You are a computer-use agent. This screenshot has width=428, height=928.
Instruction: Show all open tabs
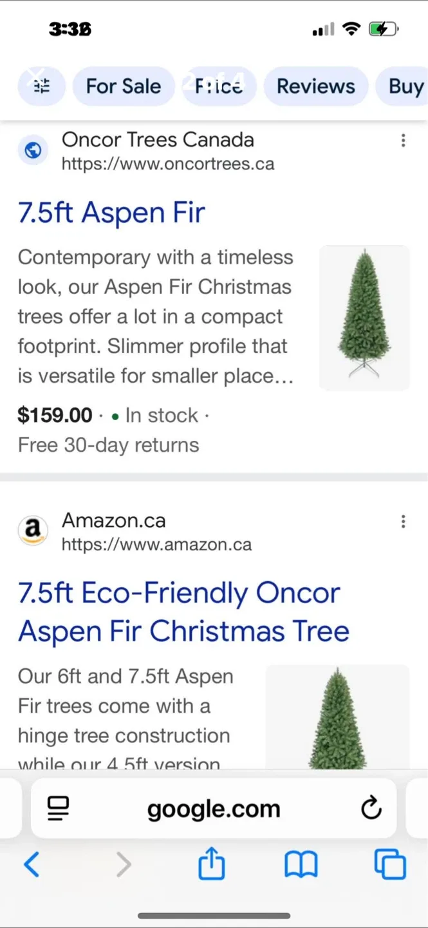pyautogui.click(x=389, y=865)
